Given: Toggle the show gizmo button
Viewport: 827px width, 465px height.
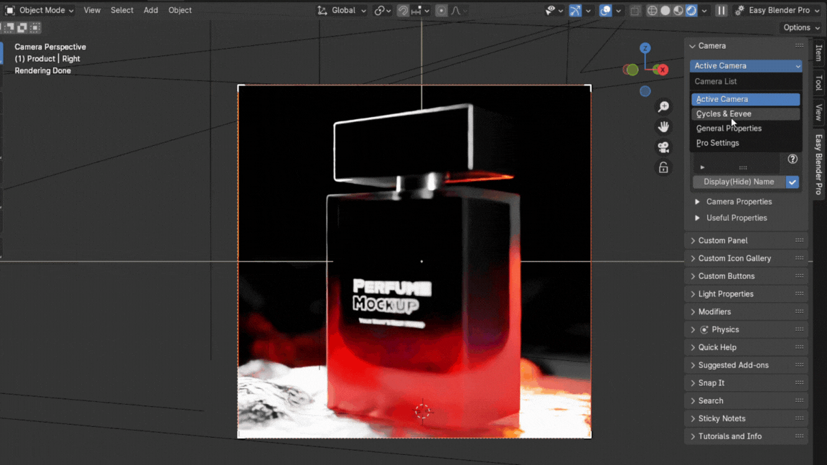Looking at the screenshot, I should pyautogui.click(x=575, y=11).
